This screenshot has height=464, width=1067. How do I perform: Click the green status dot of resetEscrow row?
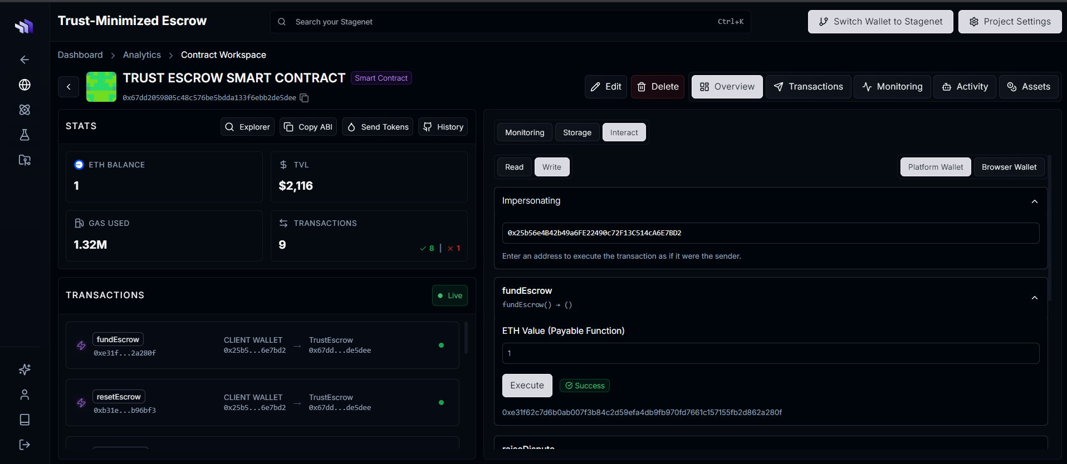pyautogui.click(x=442, y=403)
